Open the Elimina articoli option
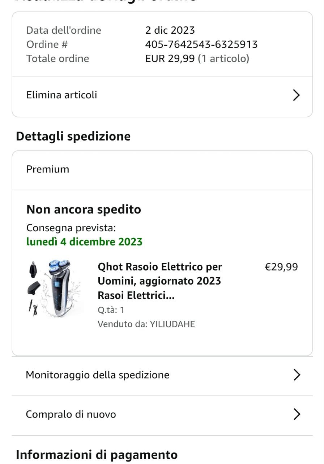The height and width of the screenshot is (464, 324). 61,95
